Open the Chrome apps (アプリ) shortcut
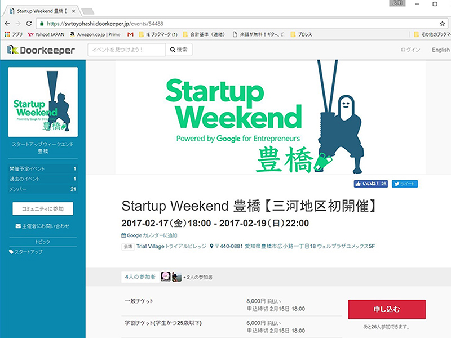Viewport: 451px width, 338px height. pos(14,34)
